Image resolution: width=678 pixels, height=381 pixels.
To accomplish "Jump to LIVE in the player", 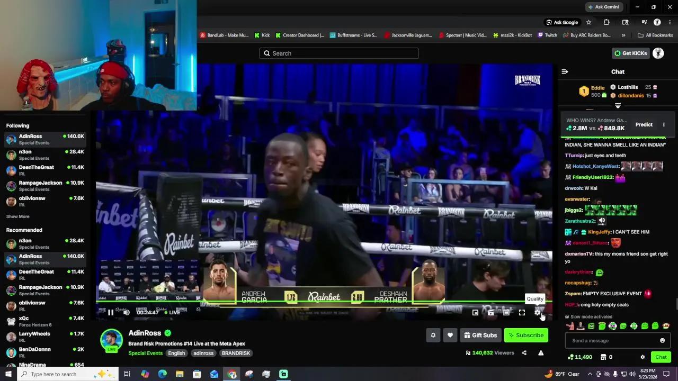I will [x=172, y=312].
